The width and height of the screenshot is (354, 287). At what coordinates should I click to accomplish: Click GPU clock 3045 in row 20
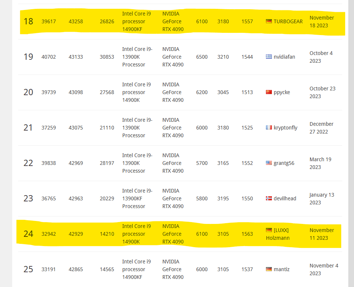click(x=223, y=92)
